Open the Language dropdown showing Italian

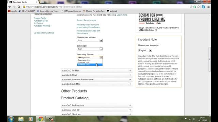click(90, 49)
